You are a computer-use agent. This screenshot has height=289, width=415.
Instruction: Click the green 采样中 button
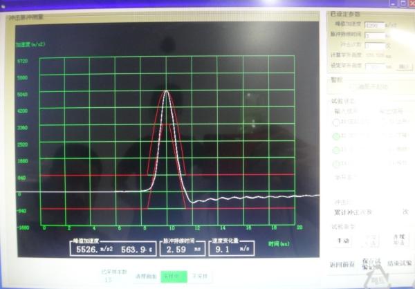174,277
